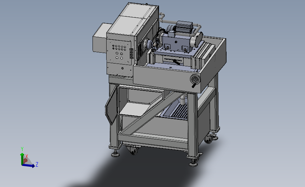
Task: Select the electric motor on top of the machine
Action: click(x=184, y=26)
